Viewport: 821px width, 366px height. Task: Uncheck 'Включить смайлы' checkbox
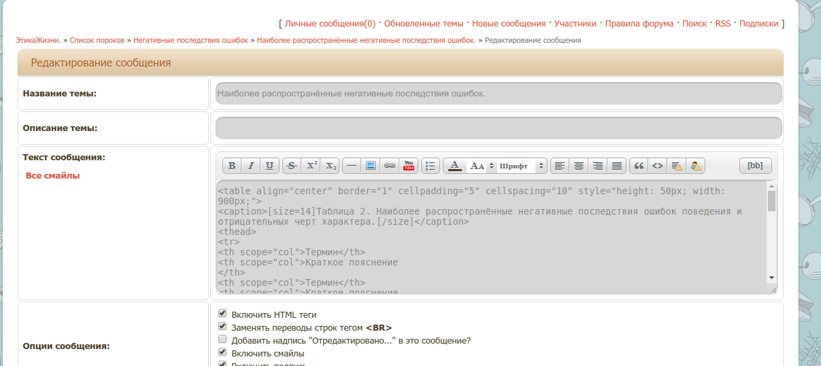click(x=222, y=352)
